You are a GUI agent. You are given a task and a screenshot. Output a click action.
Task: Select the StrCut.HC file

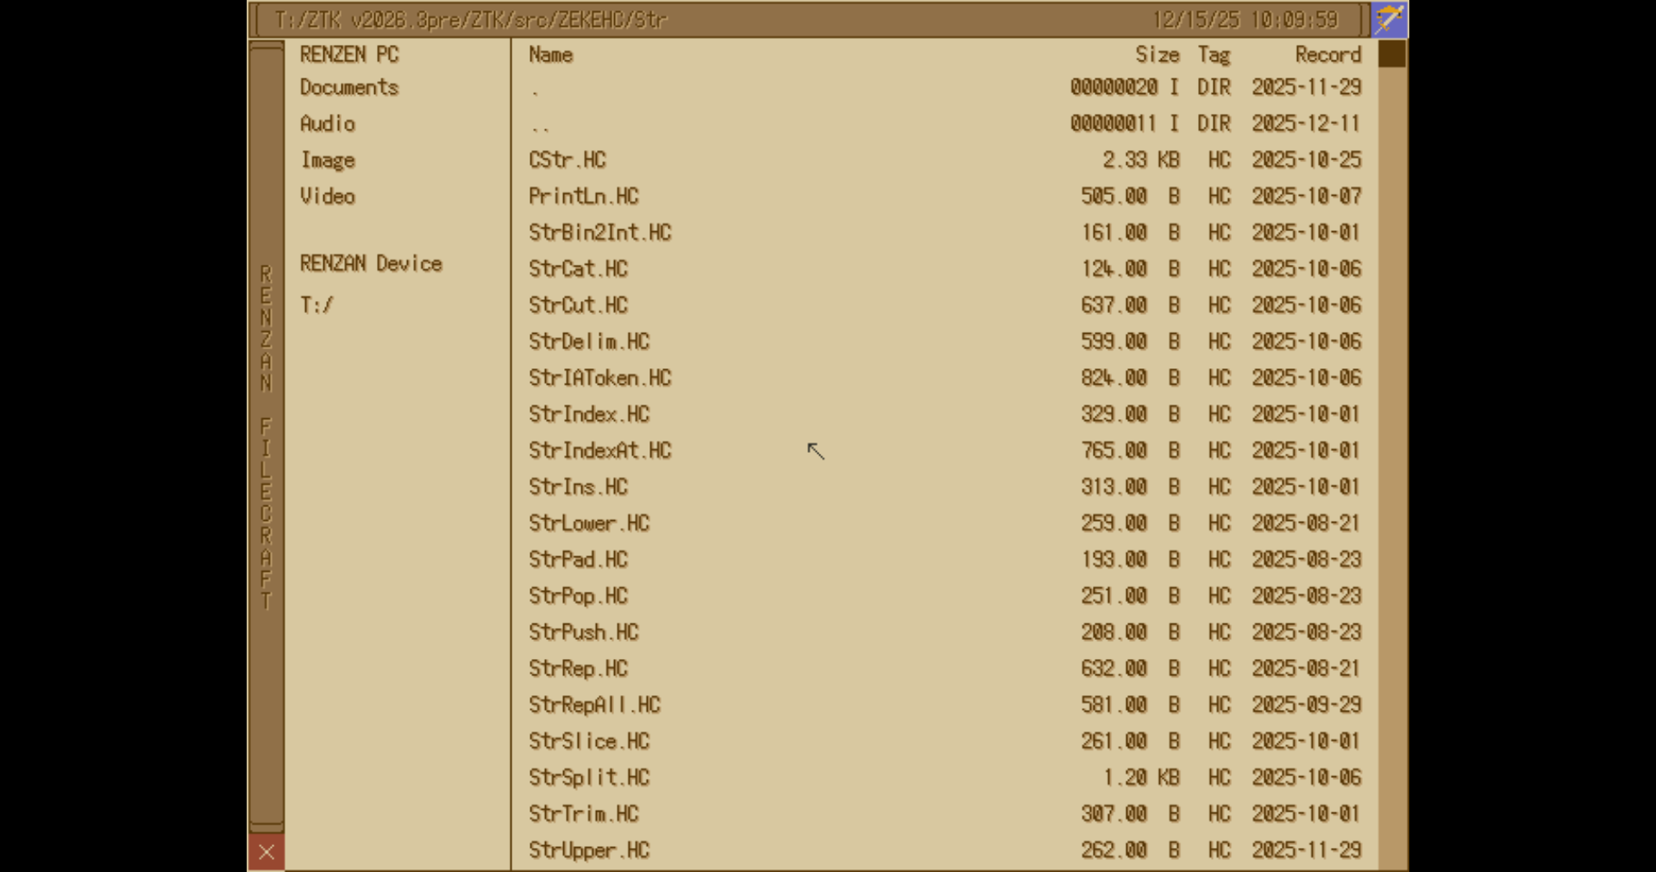click(944, 304)
